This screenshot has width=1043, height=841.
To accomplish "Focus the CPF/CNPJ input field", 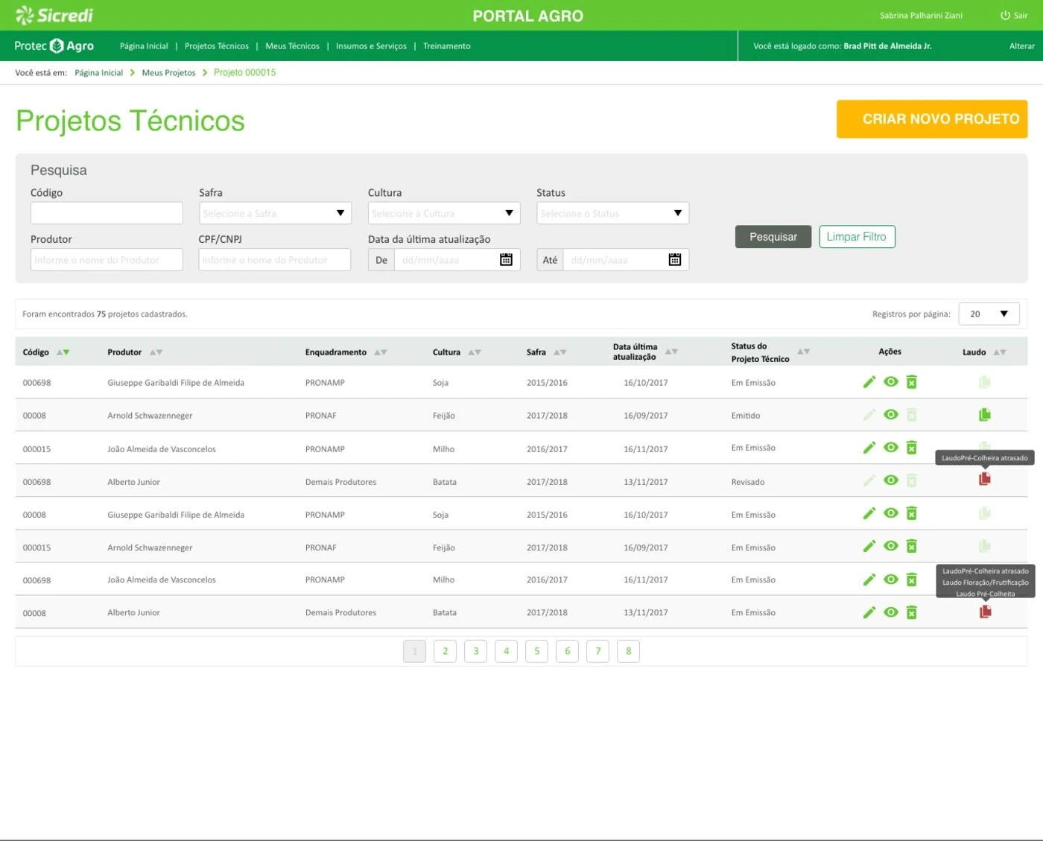I will (x=275, y=259).
